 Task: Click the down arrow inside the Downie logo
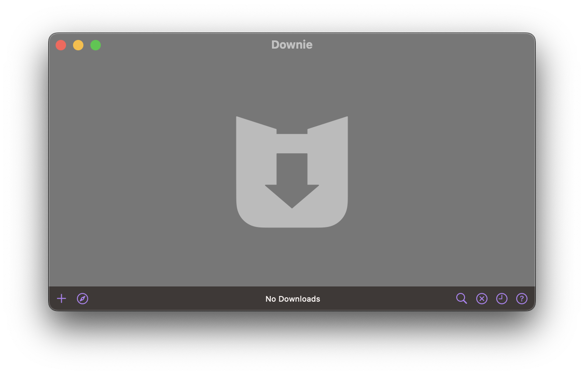tap(292, 182)
